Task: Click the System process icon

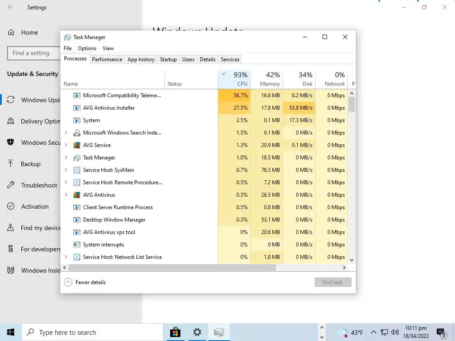Action: [x=76, y=120]
